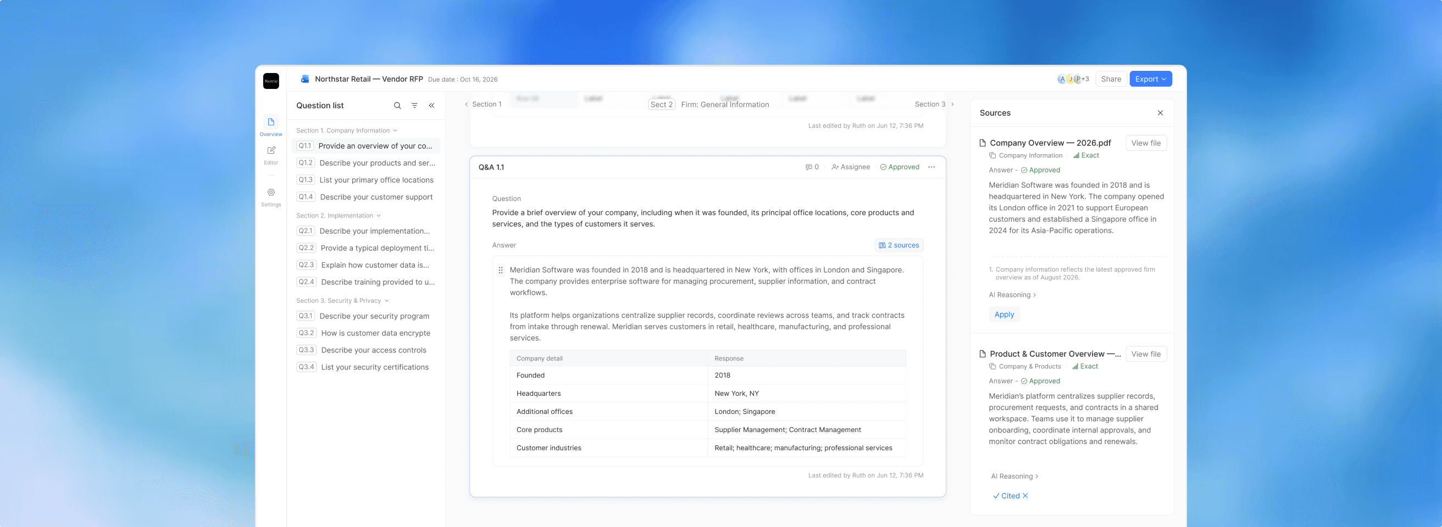Click the Share button
1442x527 pixels.
tap(1111, 79)
